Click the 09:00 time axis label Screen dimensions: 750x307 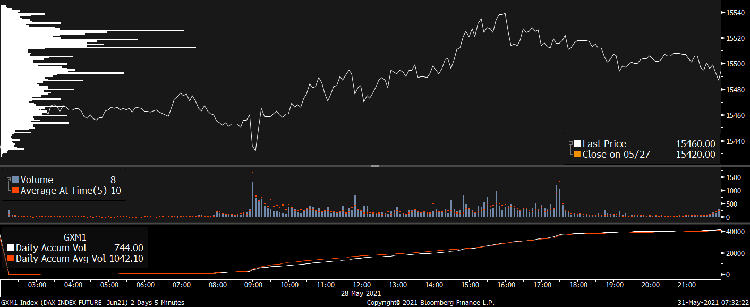253,285
